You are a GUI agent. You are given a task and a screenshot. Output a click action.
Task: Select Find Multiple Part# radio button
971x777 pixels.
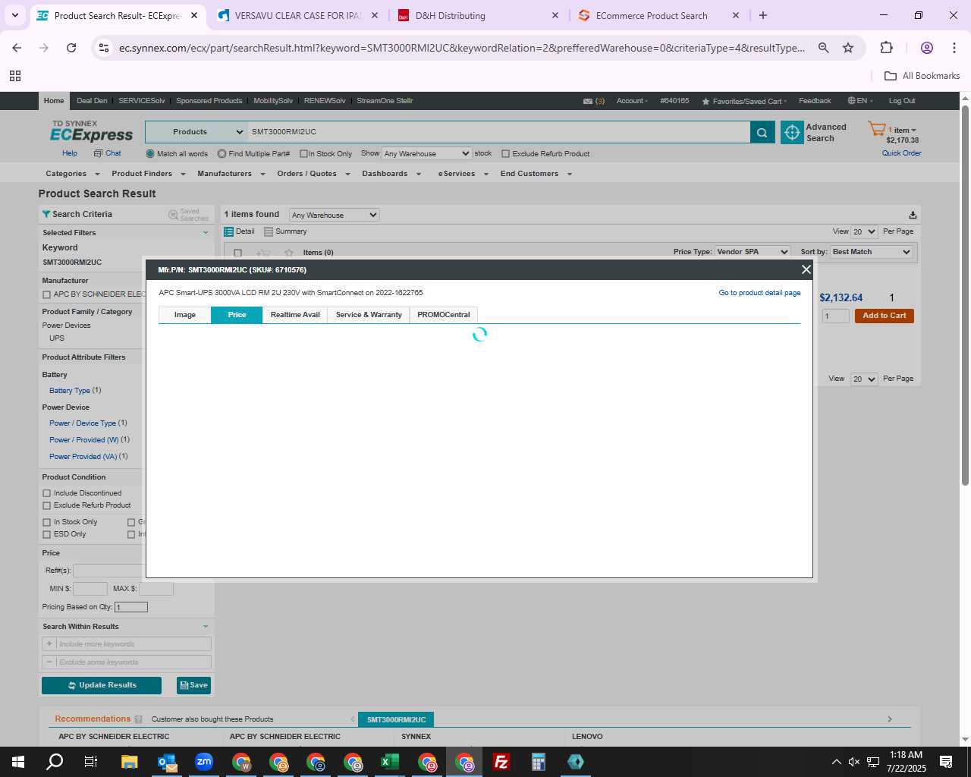click(222, 154)
